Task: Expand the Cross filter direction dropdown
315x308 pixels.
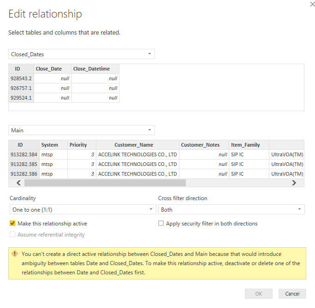Action: (x=232, y=209)
